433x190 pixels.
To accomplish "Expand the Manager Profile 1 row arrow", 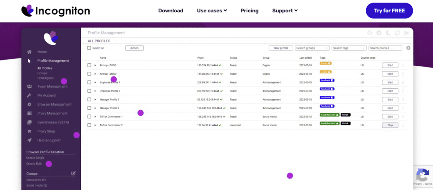I will coord(95,100).
